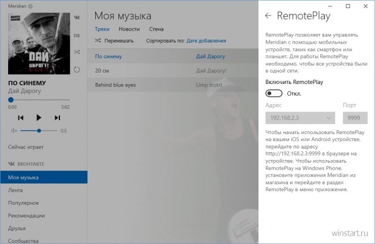
Task: Click the track progress slider handle
Action: tap(11, 100)
